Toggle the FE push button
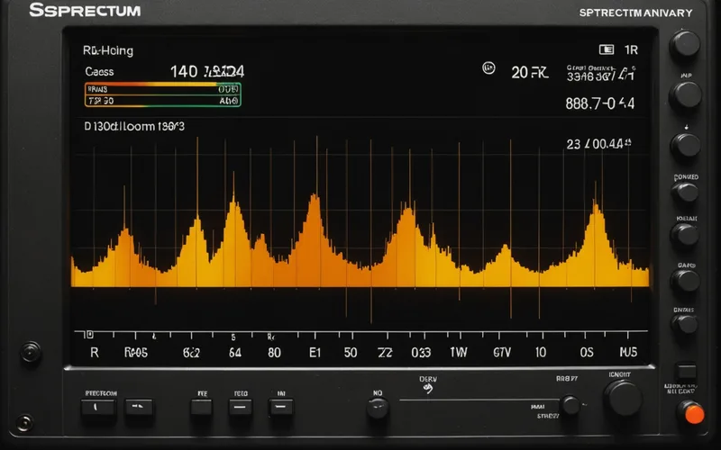 click(x=201, y=408)
